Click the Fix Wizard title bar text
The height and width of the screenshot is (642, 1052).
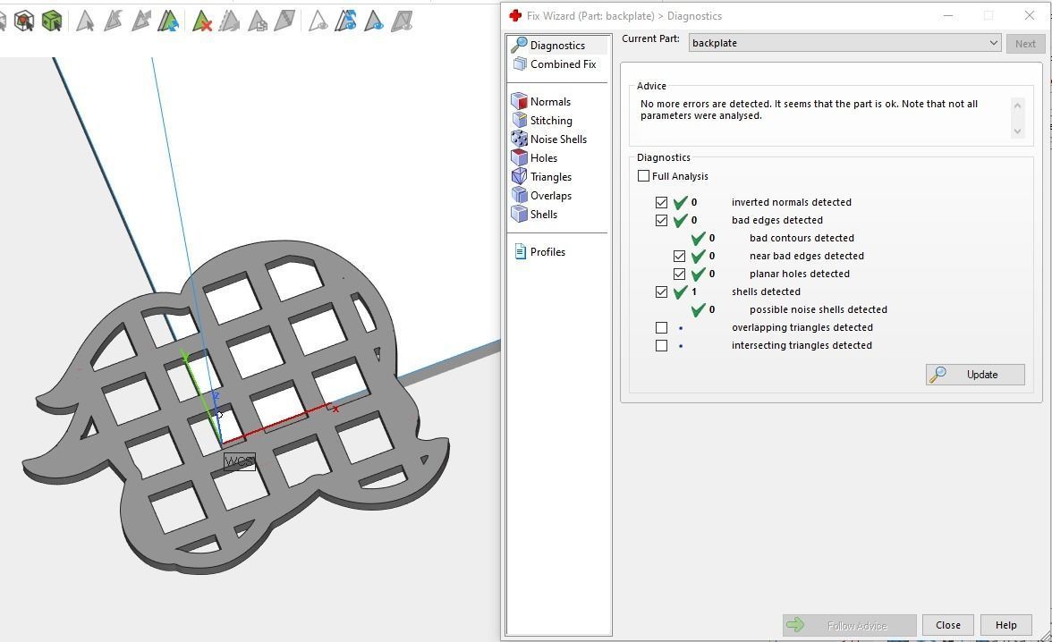pyautogui.click(x=624, y=15)
